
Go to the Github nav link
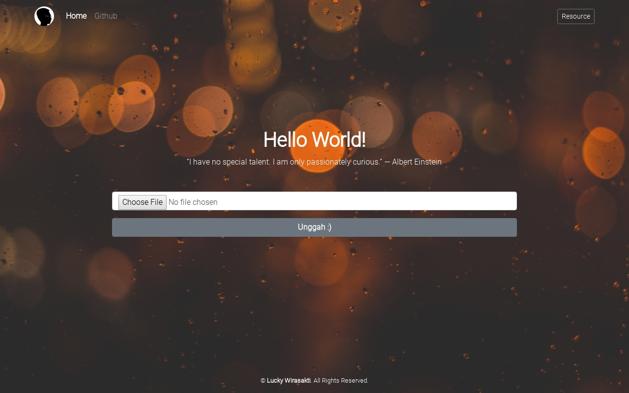click(x=106, y=16)
